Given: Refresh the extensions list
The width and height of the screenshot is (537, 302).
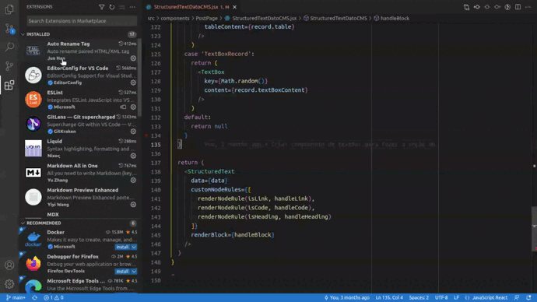Looking at the screenshot, I should pos(112,7).
